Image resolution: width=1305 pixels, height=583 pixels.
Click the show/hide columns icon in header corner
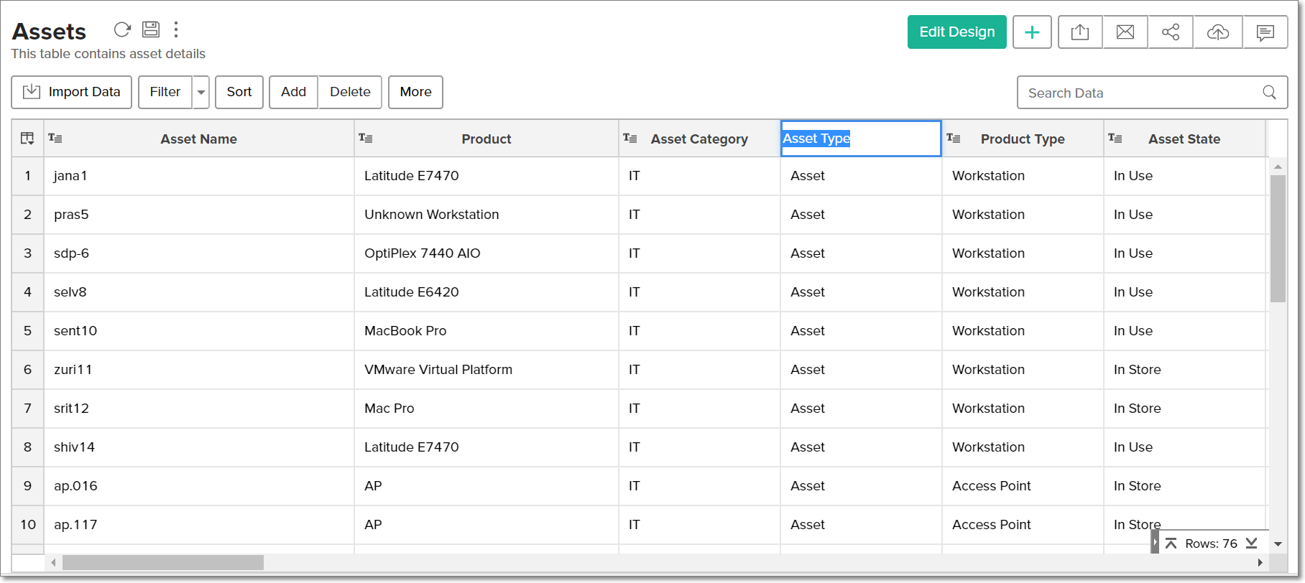[27, 139]
